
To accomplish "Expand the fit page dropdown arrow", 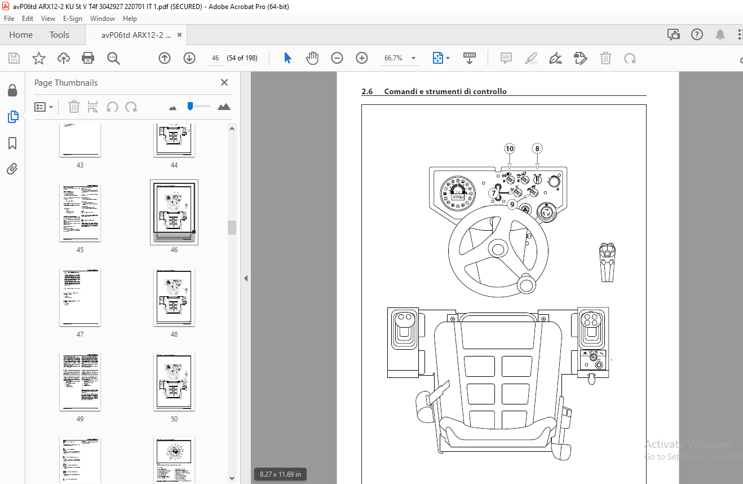I will (448, 58).
